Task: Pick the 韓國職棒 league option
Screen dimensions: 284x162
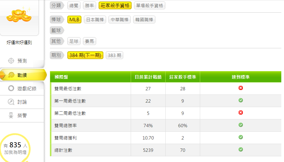Action: tap(144, 20)
